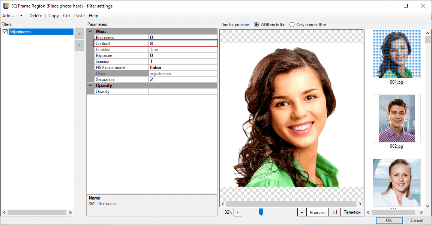
Task: Click thumbnail list scroll down arrow
Action: (x=427, y=206)
